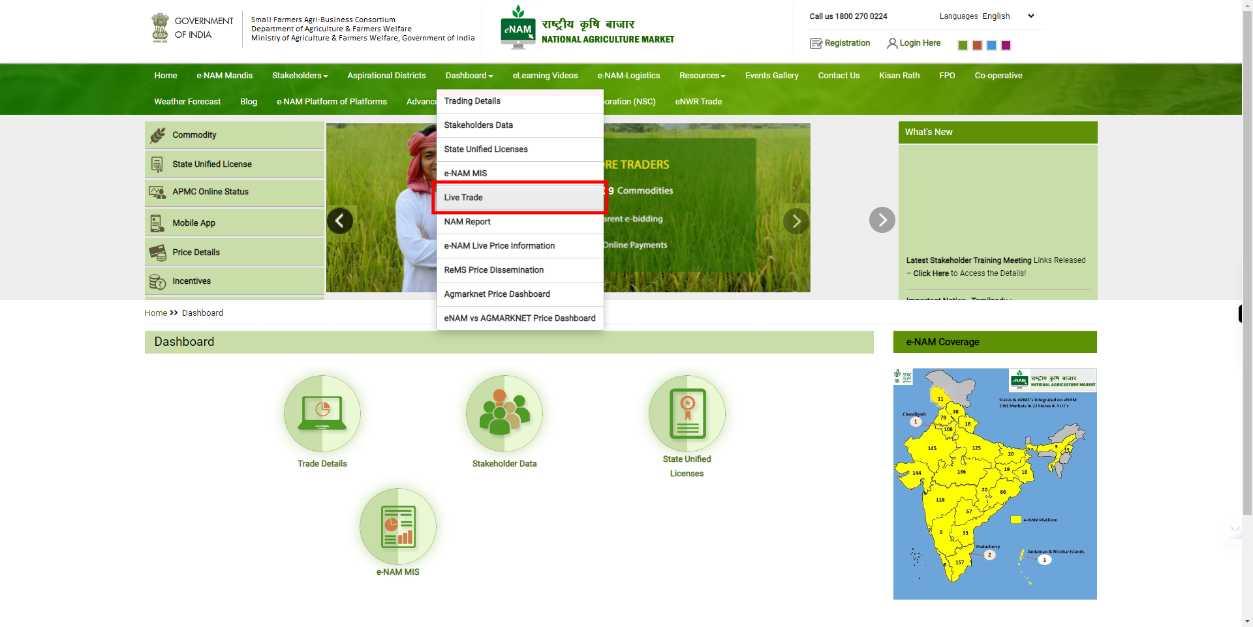Click the e-NAM Coverage India map image
This screenshot has width=1253, height=627.
coord(995,483)
